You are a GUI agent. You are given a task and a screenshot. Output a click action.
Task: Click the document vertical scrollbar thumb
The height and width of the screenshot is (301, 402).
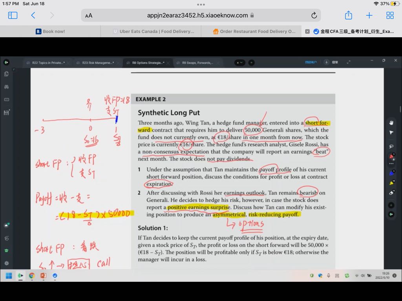pyautogui.click(x=400, y=109)
